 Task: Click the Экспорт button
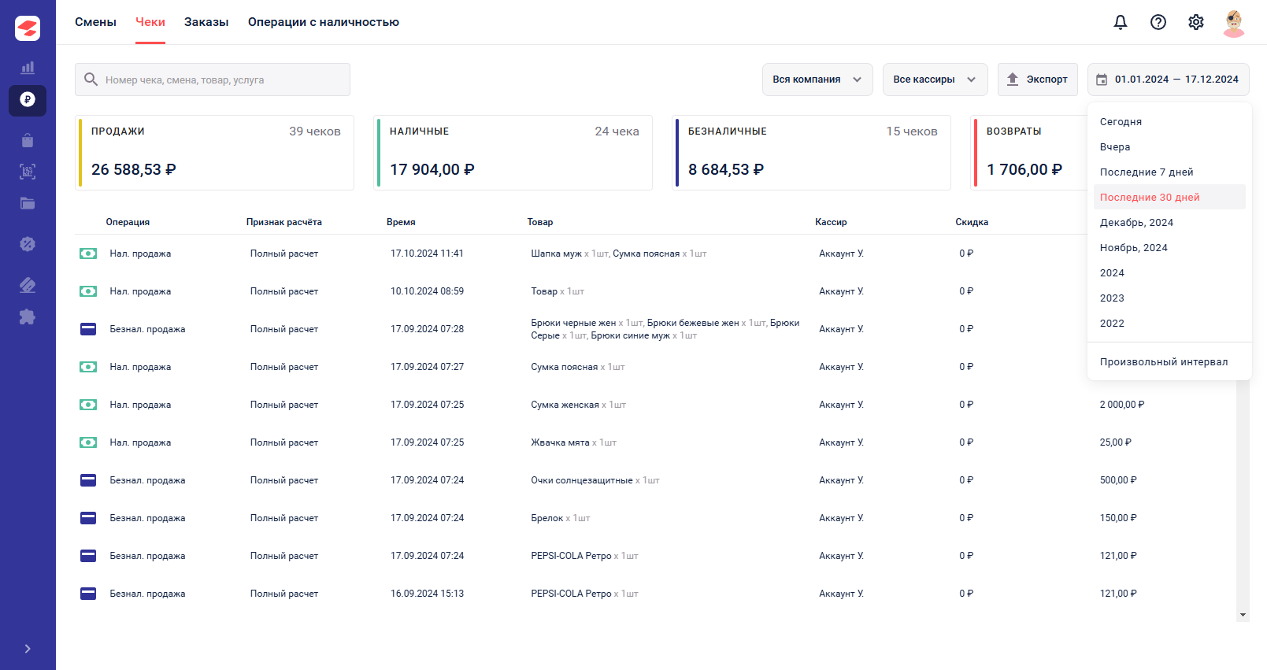pos(1038,80)
